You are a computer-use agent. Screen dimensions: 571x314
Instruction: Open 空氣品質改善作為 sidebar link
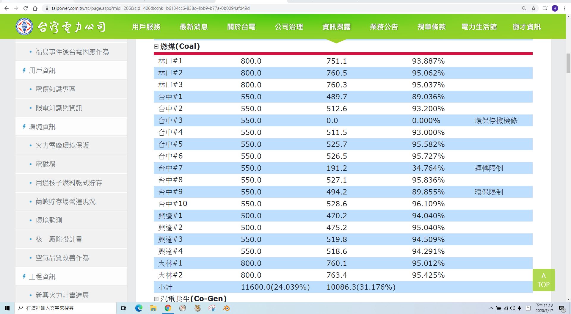[62, 258]
